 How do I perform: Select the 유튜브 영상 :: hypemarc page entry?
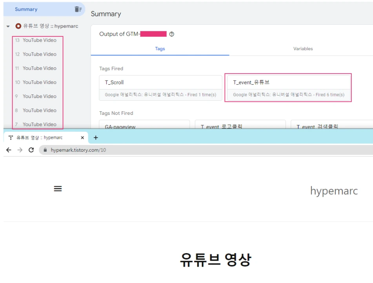coord(47,26)
